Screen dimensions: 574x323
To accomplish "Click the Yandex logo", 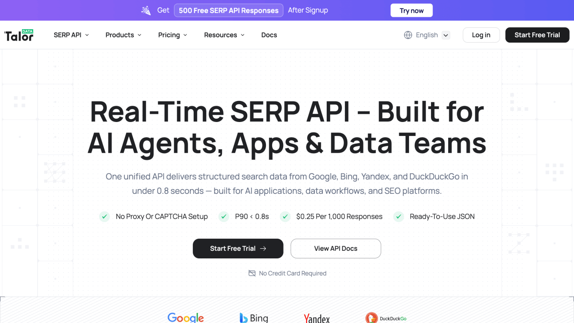I will tap(317, 318).
